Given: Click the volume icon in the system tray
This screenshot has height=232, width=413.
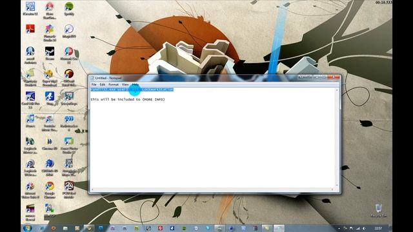Looking at the screenshot, I should click(x=364, y=228).
